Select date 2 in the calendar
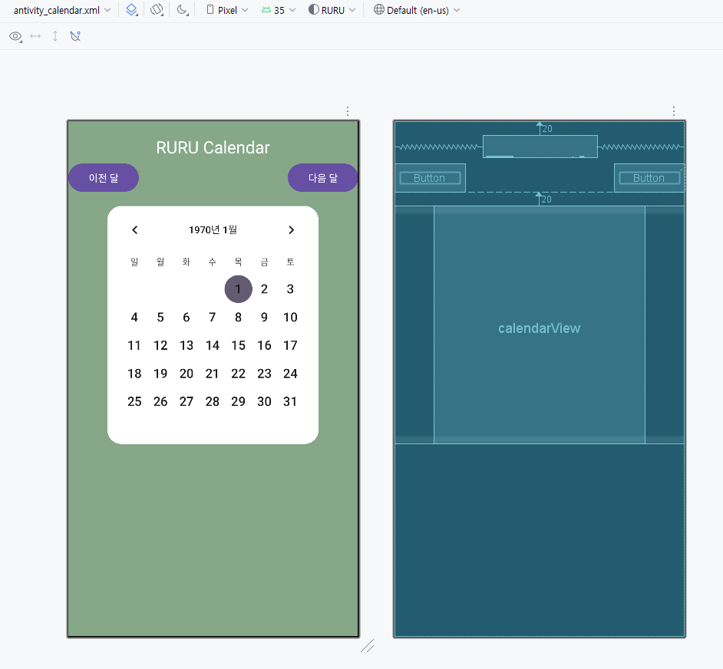The width and height of the screenshot is (723, 669). pyautogui.click(x=264, y=289)
